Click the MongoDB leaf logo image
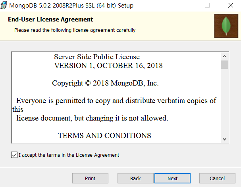The image size is (241, 187). coord(226,26)
